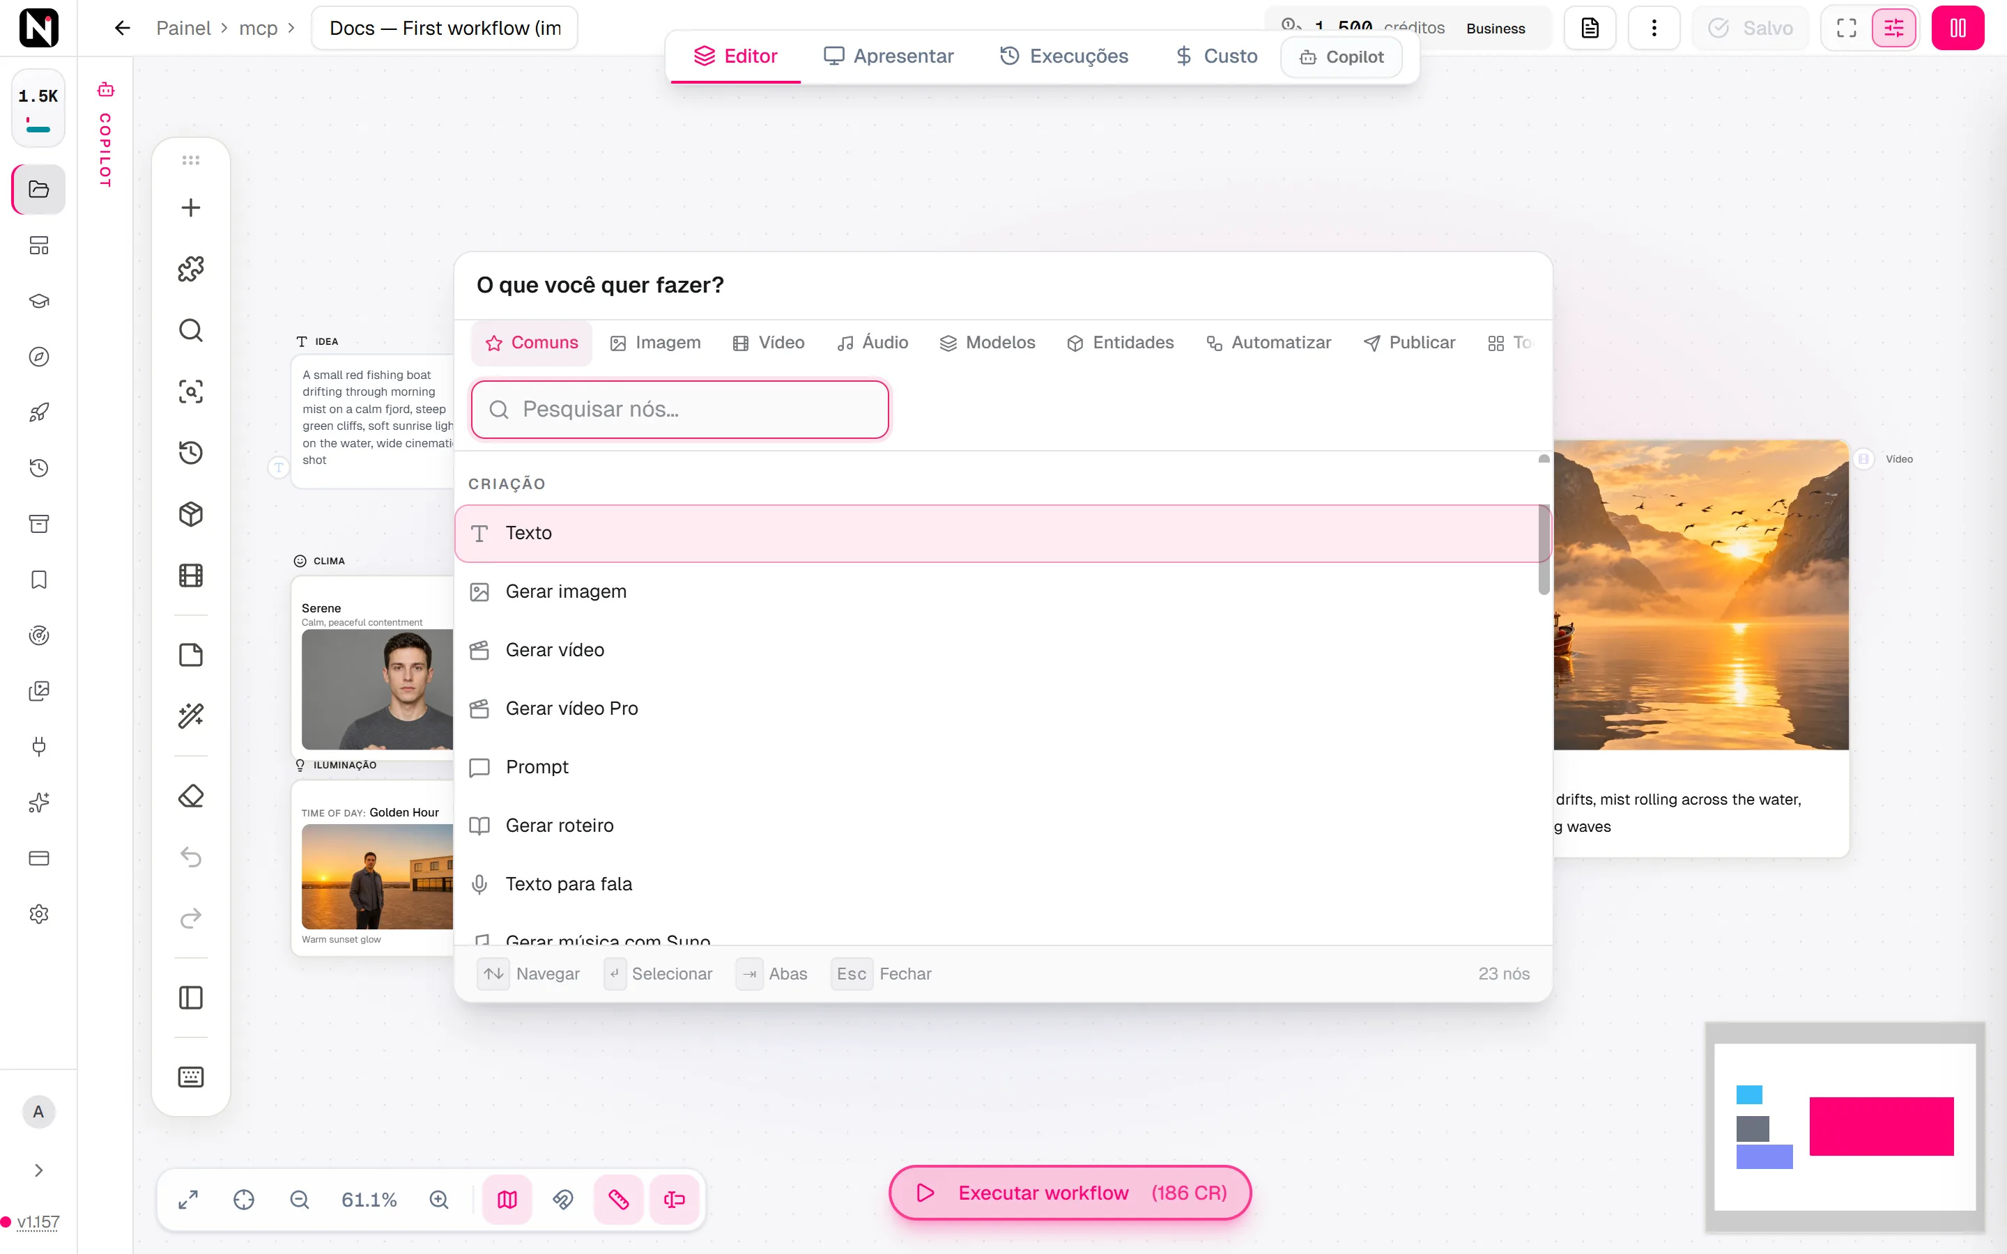Select the 3D cube tool icon
Screen dimensions: 2007x1254
(191, 514)
